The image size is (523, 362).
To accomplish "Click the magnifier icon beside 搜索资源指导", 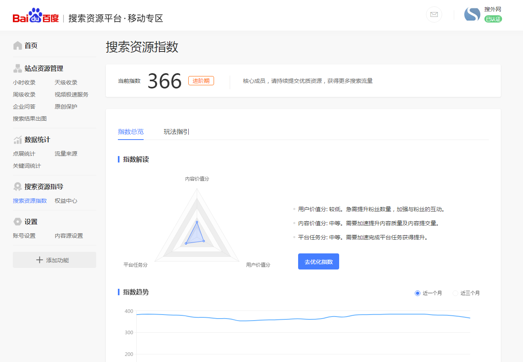I will (17, 186).
